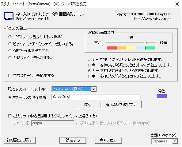Click the JPEG quality slider thumb
Image resolution: width=182 pixels, height=147 pixels.
tap(146, 42)
